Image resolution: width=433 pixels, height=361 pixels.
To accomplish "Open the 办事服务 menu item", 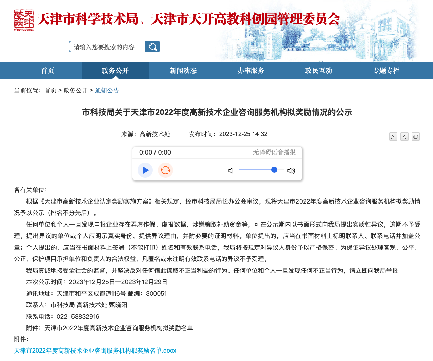I will (x=251, y=71).
